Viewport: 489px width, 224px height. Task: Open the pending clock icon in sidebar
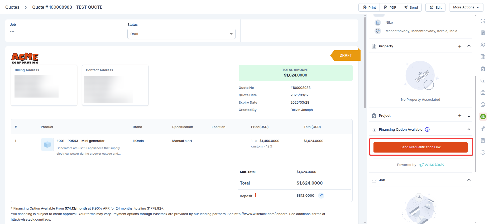pyautogui.click(x=483, y=21)
